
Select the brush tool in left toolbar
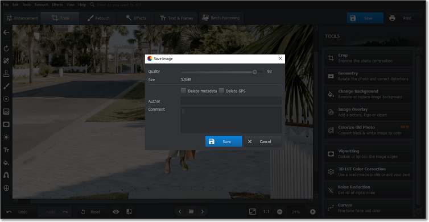click(6, 86)
